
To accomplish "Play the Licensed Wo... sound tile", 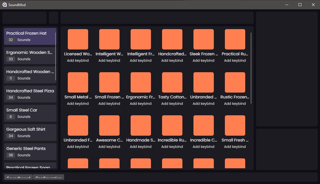I will (x=78, y=39).
